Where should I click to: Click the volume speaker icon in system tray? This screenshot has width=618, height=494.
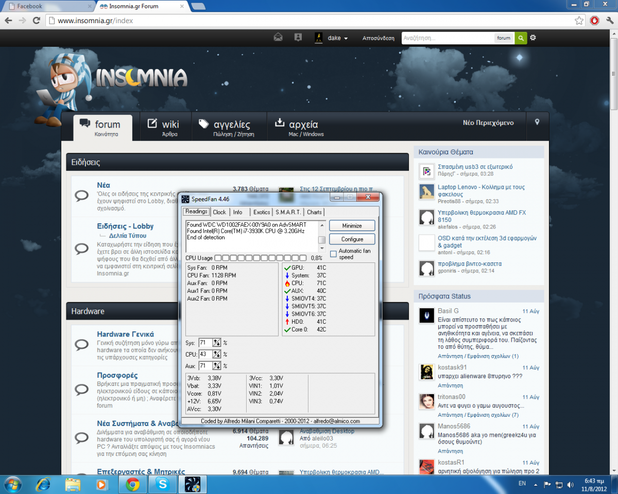click(x=569, y=484)
